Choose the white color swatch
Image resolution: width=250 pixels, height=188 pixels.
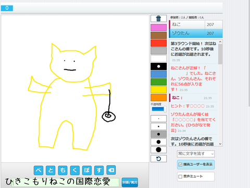158,59
